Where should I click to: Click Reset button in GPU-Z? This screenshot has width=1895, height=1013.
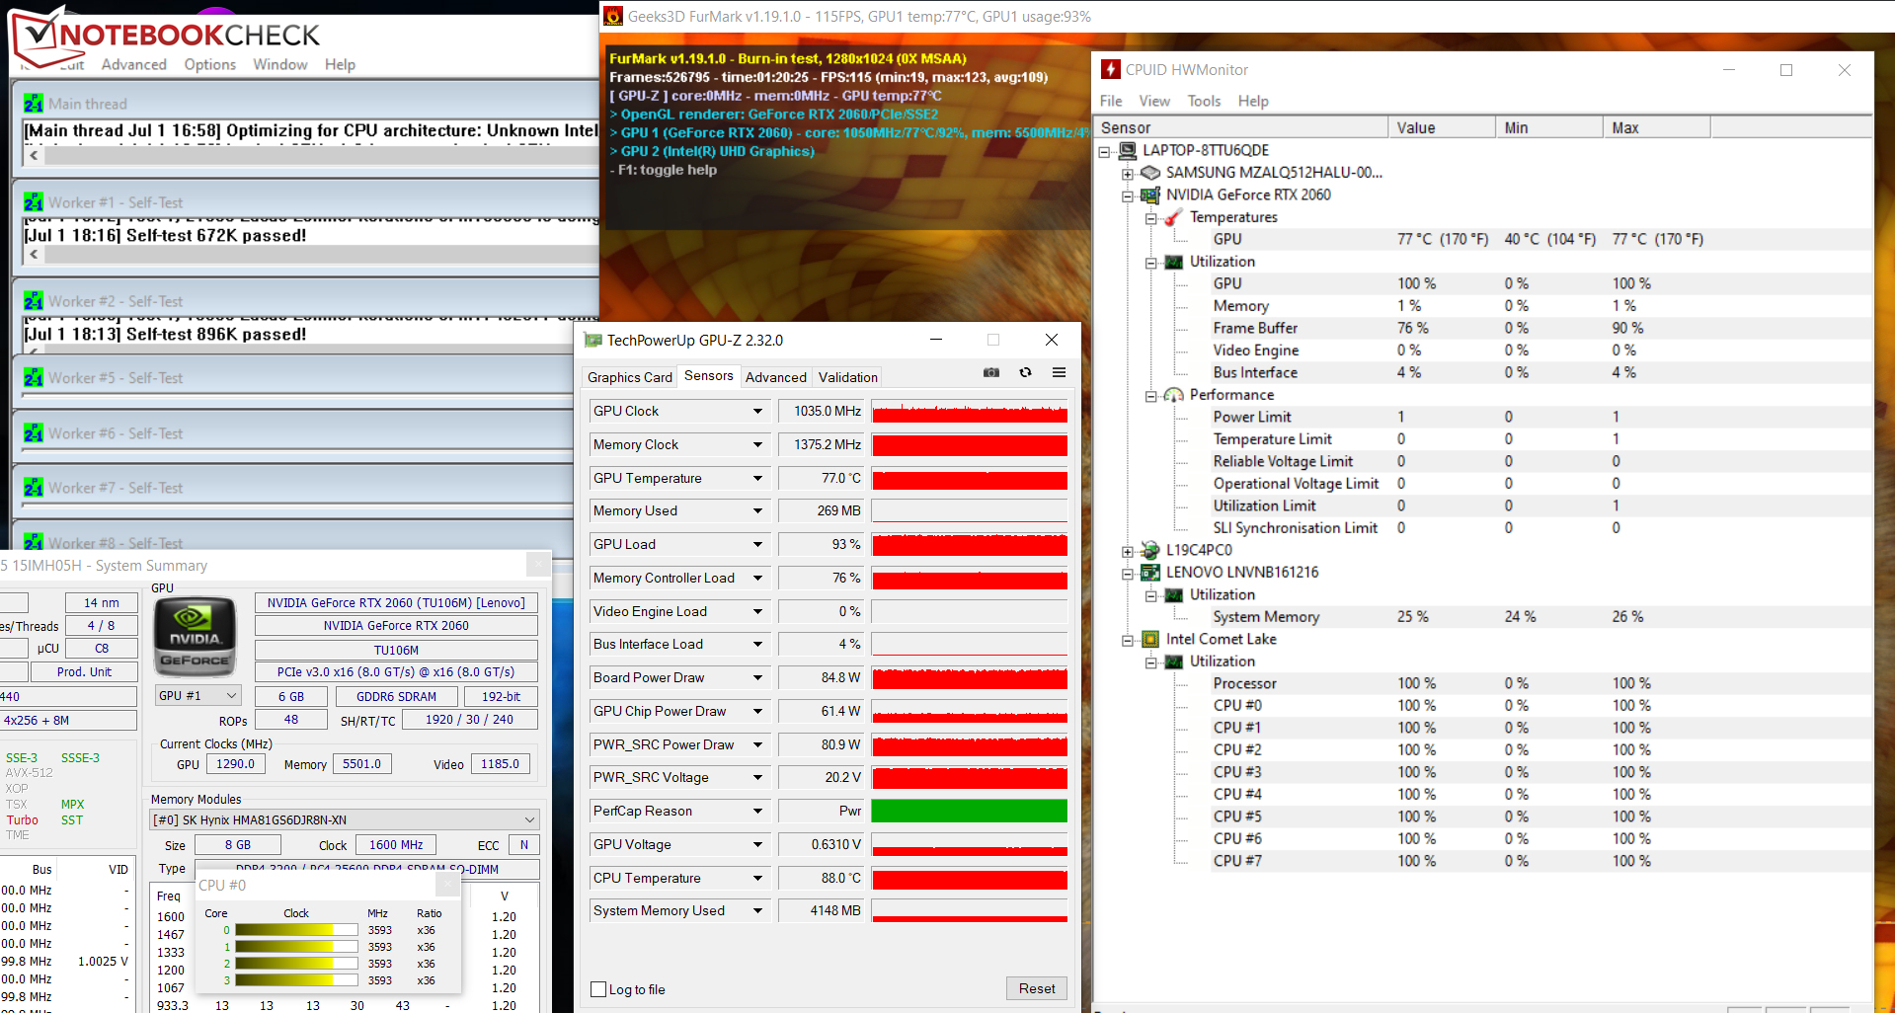tap(1037, 988)
